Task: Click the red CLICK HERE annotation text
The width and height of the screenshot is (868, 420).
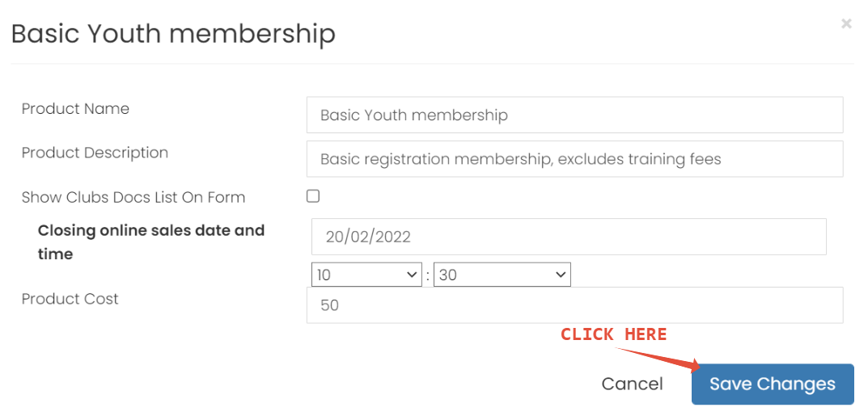Action: pyautogui.click(x=613, y=334)
